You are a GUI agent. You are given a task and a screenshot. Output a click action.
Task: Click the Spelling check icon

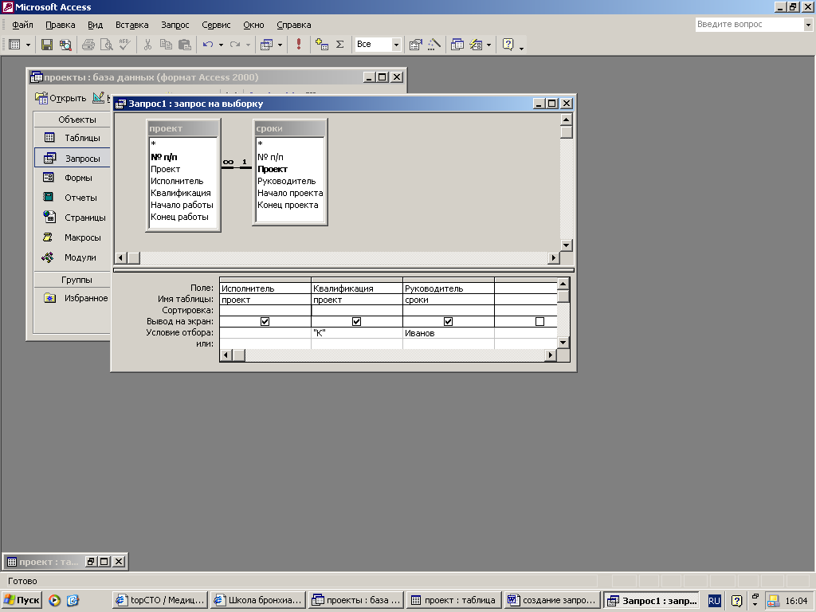click(124, 45)
